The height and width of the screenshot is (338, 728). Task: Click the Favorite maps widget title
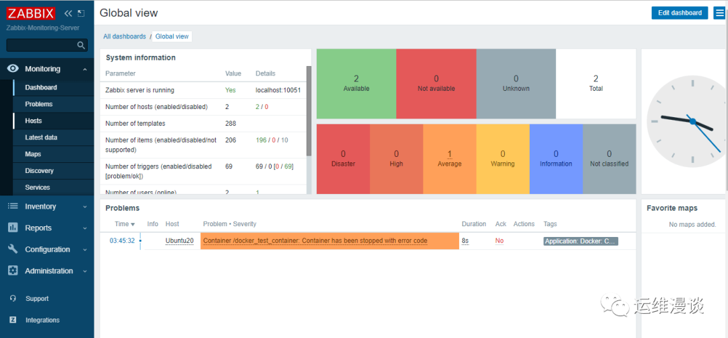click(672, 208)
